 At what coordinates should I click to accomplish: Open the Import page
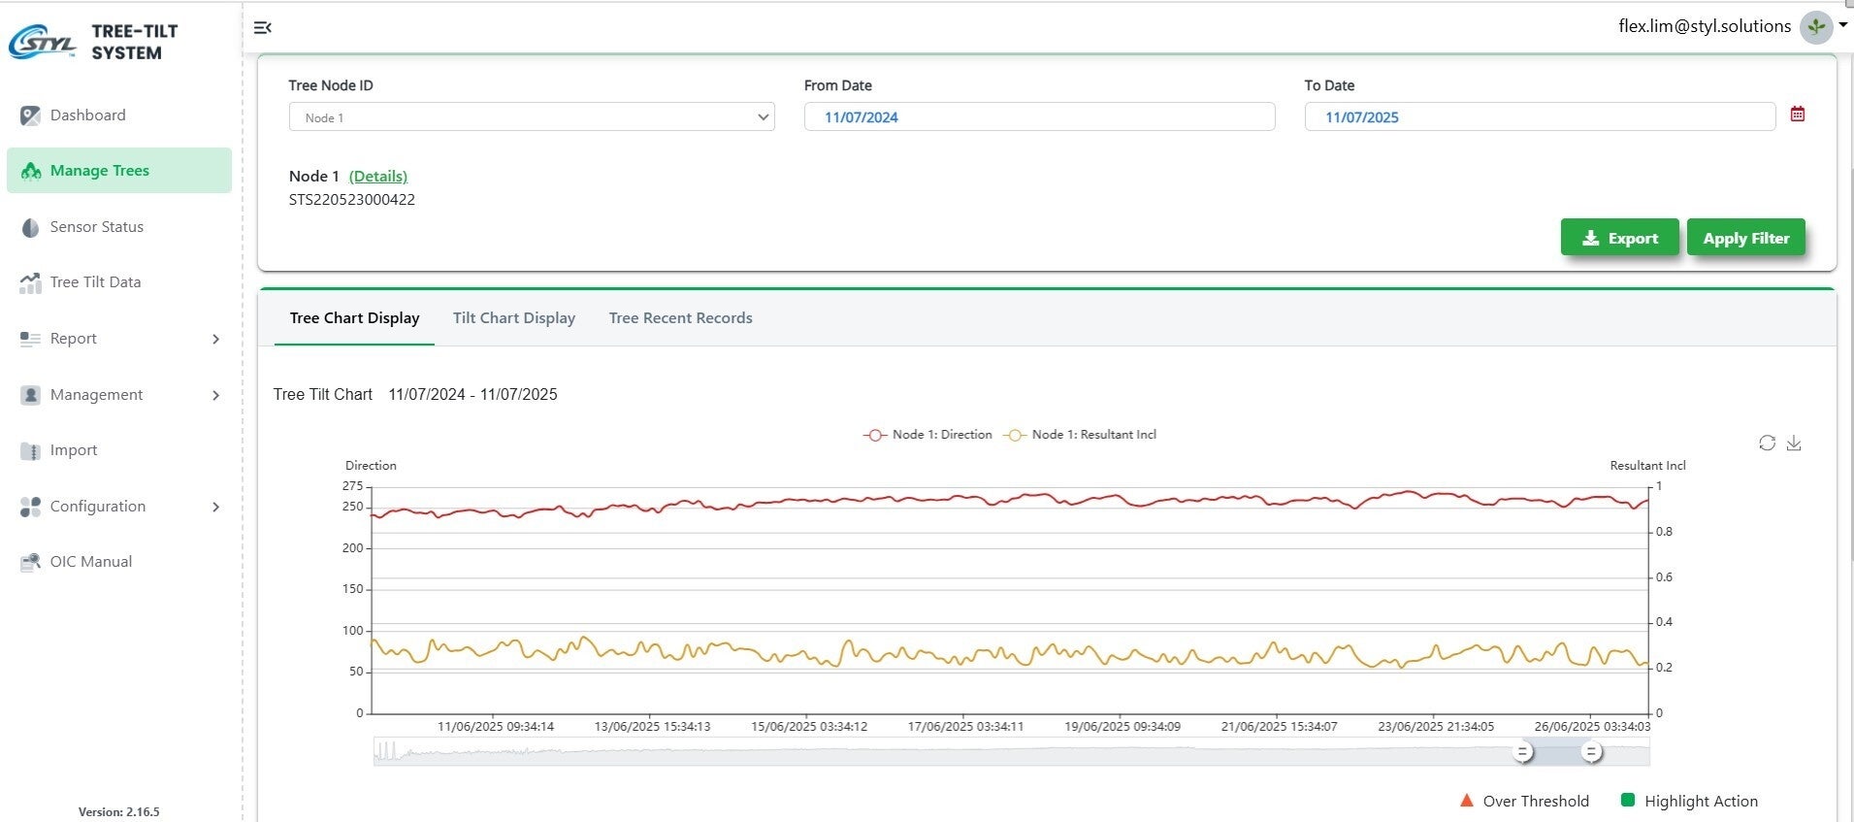click(x=74, y=450)
